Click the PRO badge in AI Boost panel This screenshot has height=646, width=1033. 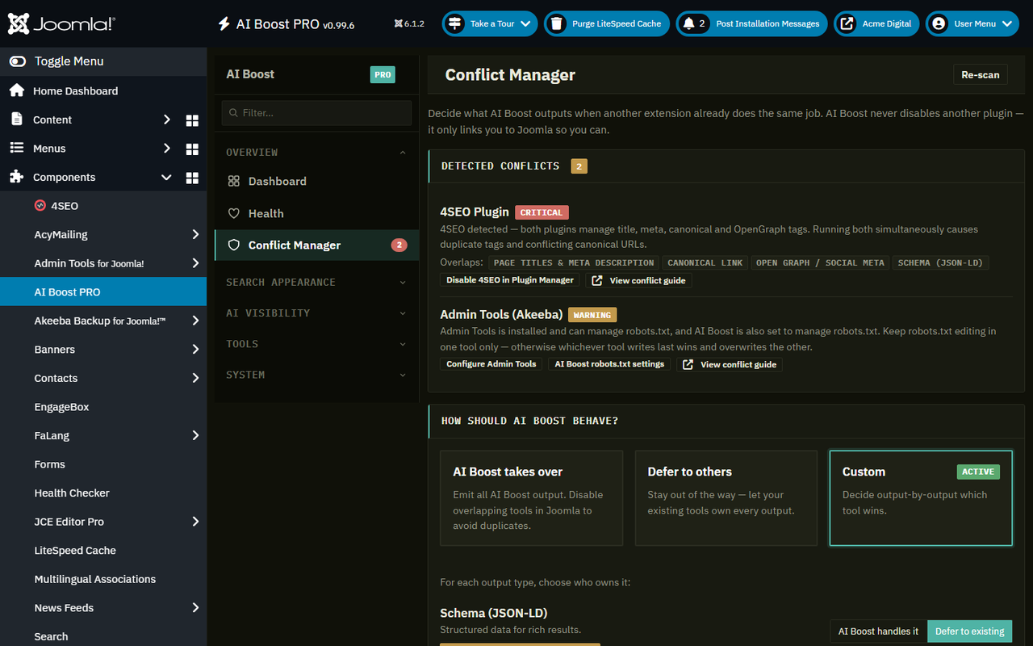click(383, 74)
